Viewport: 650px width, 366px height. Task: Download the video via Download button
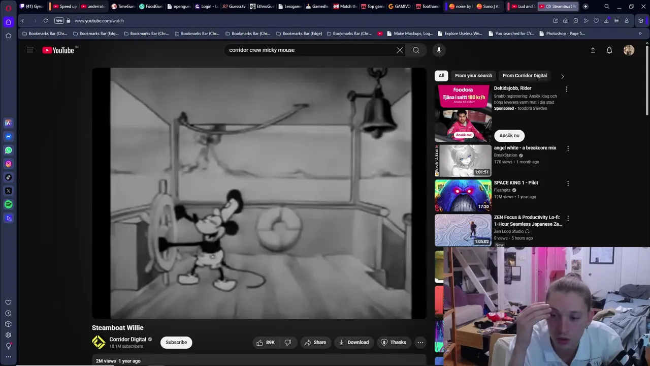[354, 342]
